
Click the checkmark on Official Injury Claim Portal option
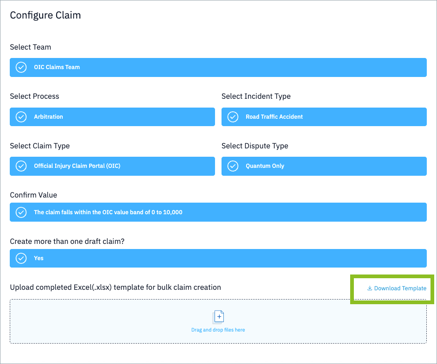(x=21, y=166)
